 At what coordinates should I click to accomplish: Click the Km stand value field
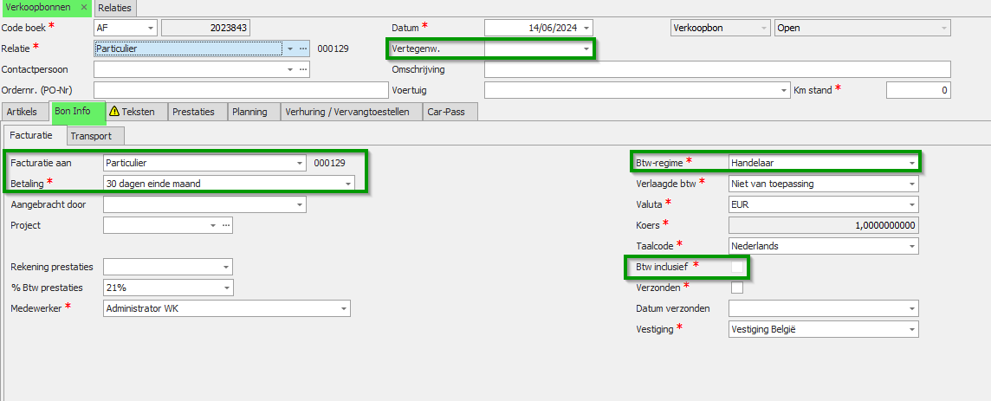pos(918,90)
